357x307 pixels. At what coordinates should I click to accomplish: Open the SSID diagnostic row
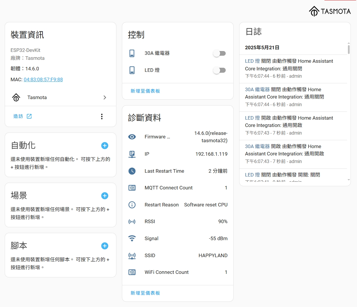(178, 255)
